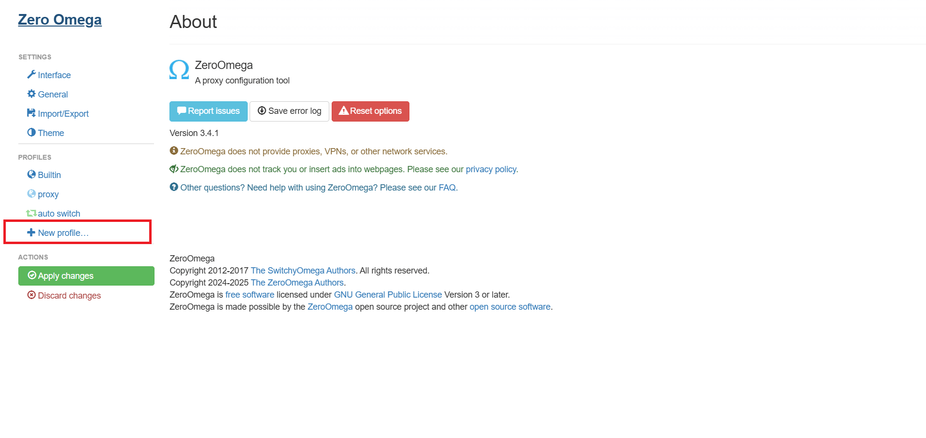
Task: Click the Report issues button
Action: tap(209, 111)
